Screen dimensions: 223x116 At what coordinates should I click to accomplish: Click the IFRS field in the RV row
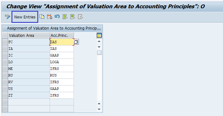pos(62,82)
